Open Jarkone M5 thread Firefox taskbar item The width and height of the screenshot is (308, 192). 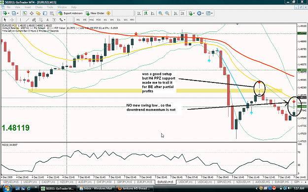[135, 189]
